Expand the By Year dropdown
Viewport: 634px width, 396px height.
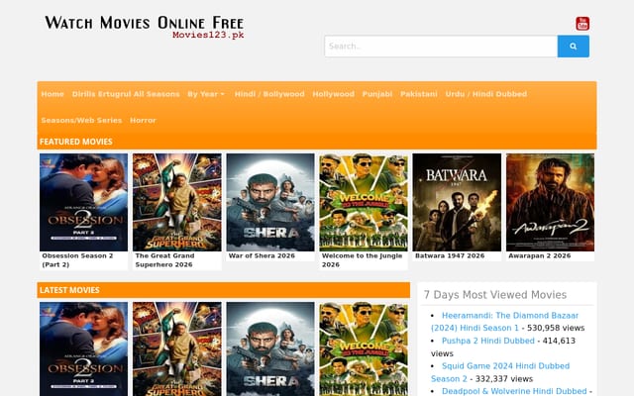pyautogui.click(x=206, y=94)
